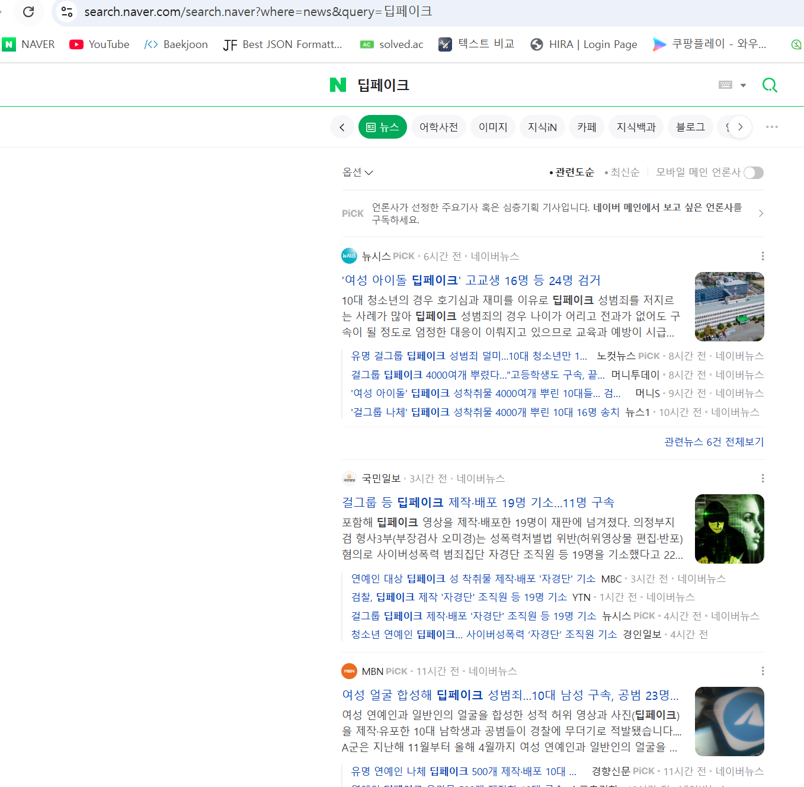This screenshot has width=804, height=787.
Task: Click the browser address bar URL
Action: pyautogui.click(x=258, y=11)
